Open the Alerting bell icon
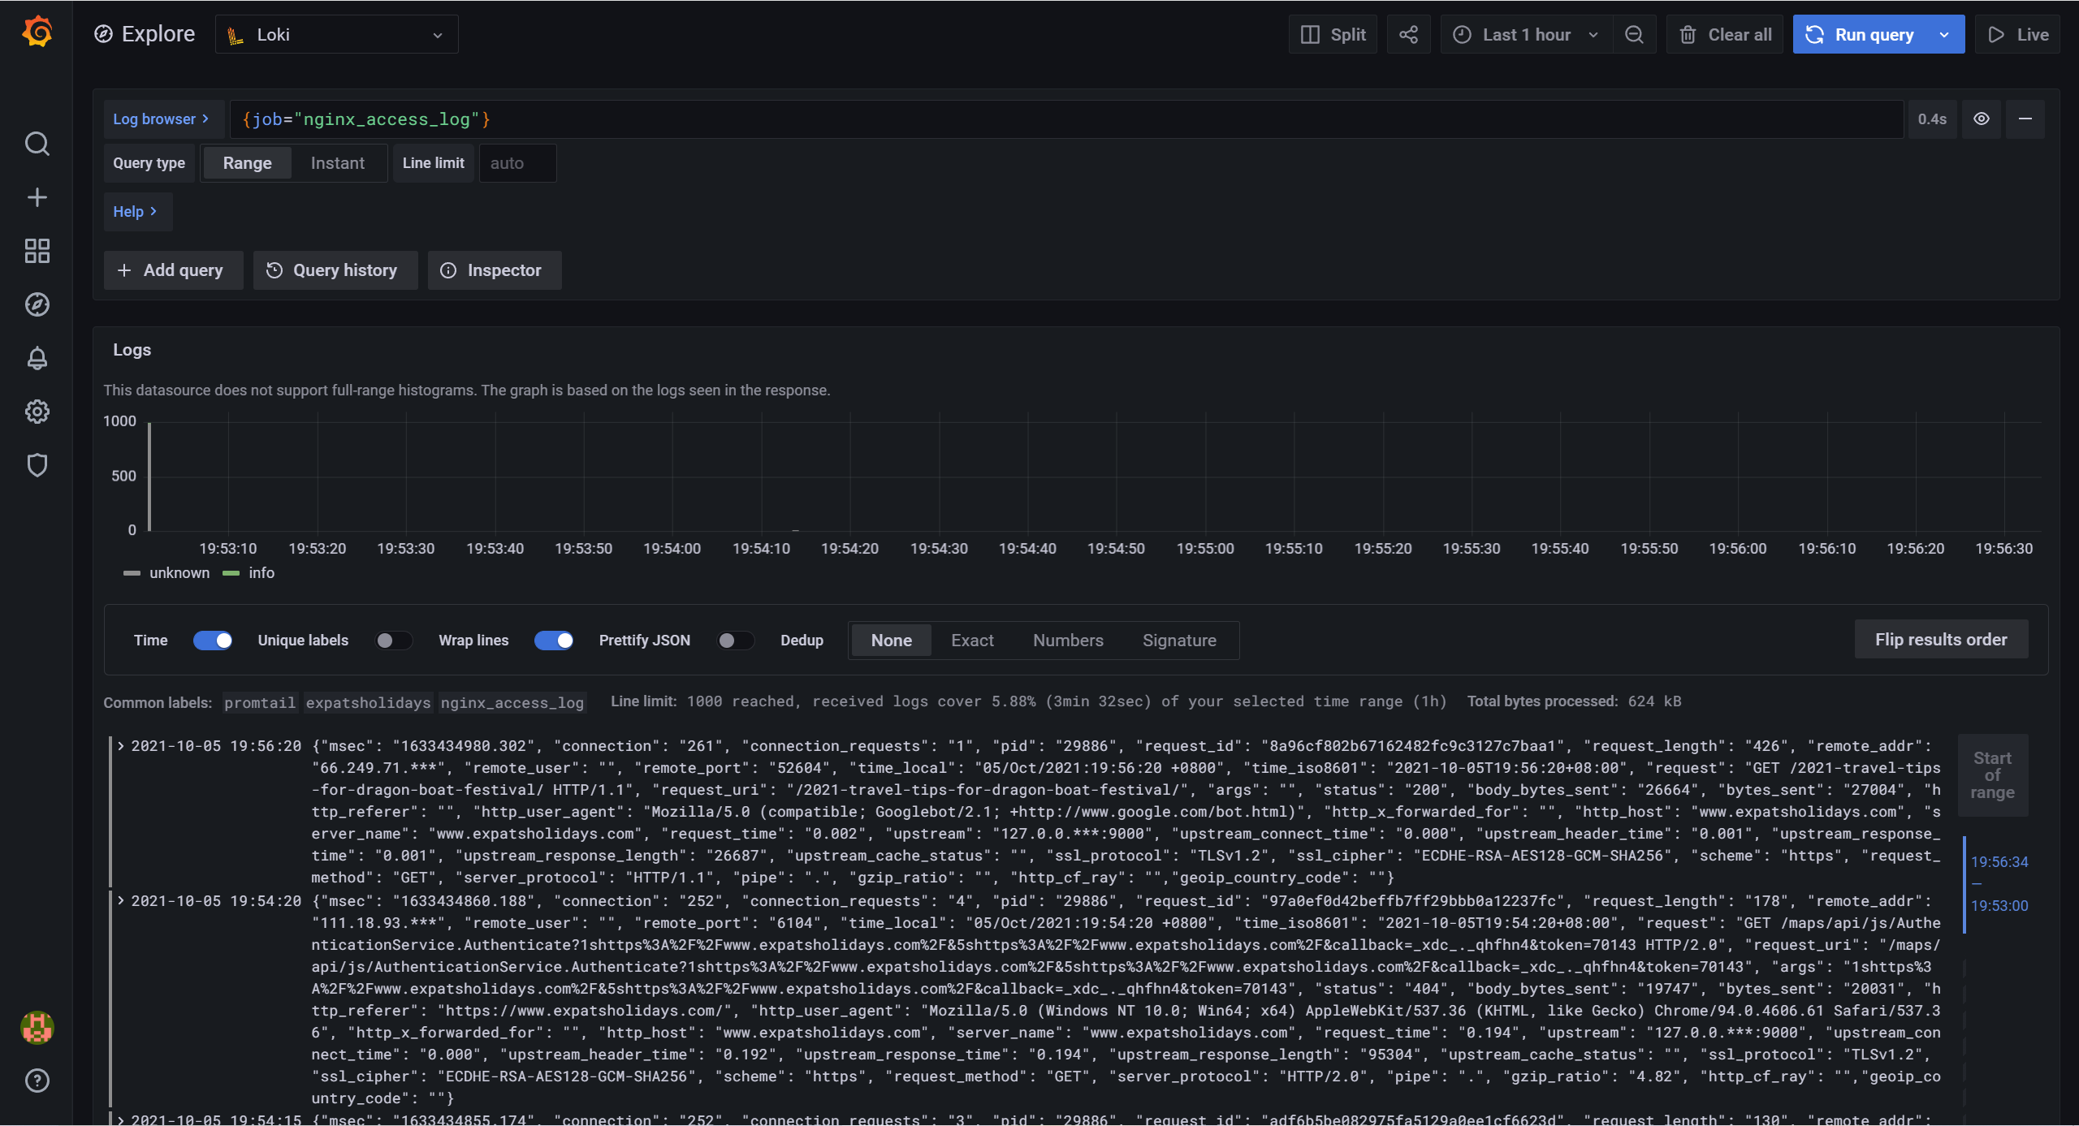This screenshot has width=2079, height=1126. (37, 358)
